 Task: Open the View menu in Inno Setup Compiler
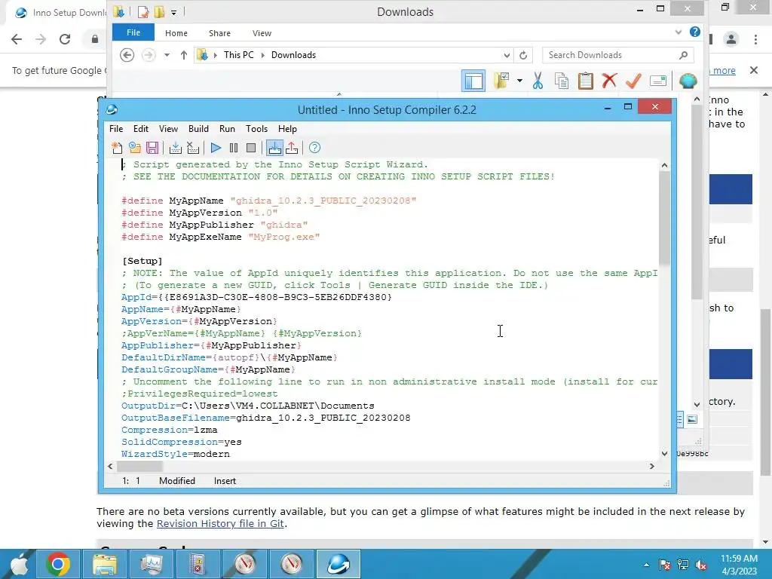tap(168, 129)
